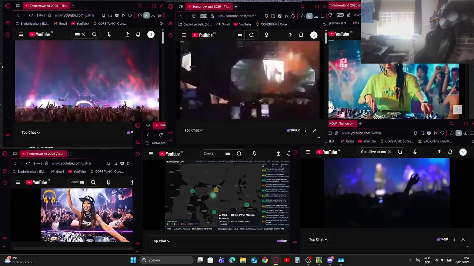Image resolution: width=474 pixels, height=266 pixels.
Task: Open COREPUNK bookmark in top-middle window
Action: (x=272, y=24)
